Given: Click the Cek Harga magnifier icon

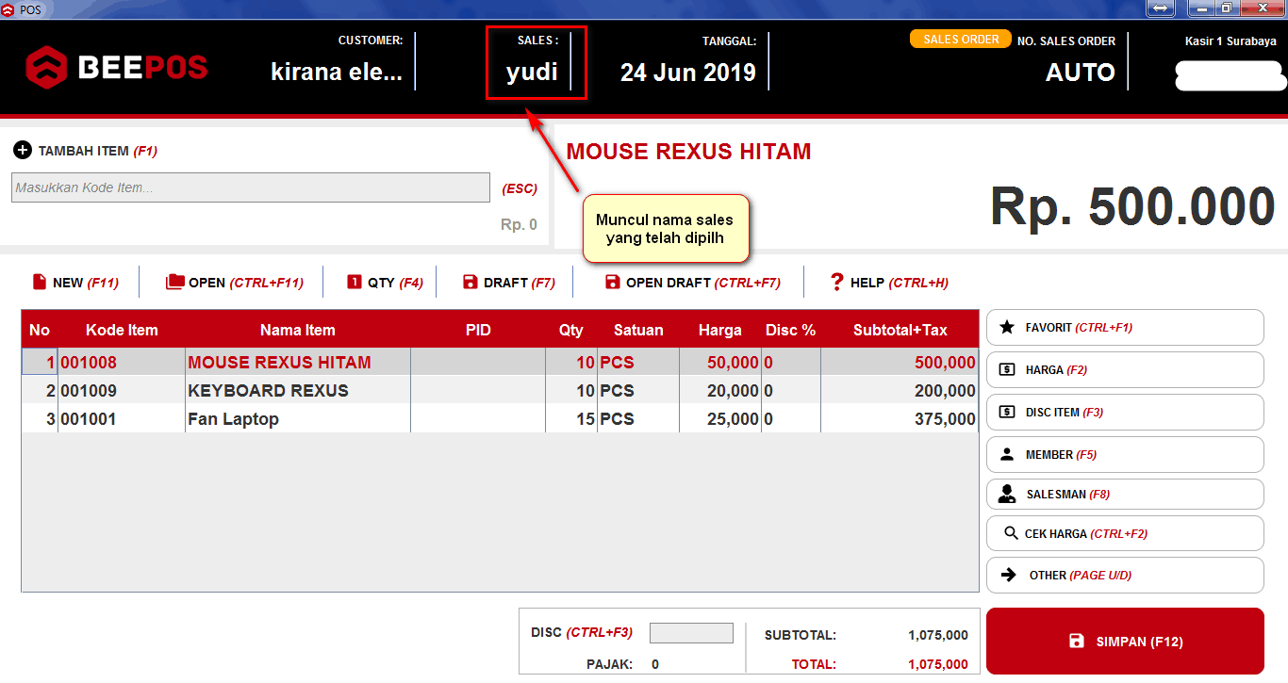Looking at the screenshot, I should (1011, 533).
